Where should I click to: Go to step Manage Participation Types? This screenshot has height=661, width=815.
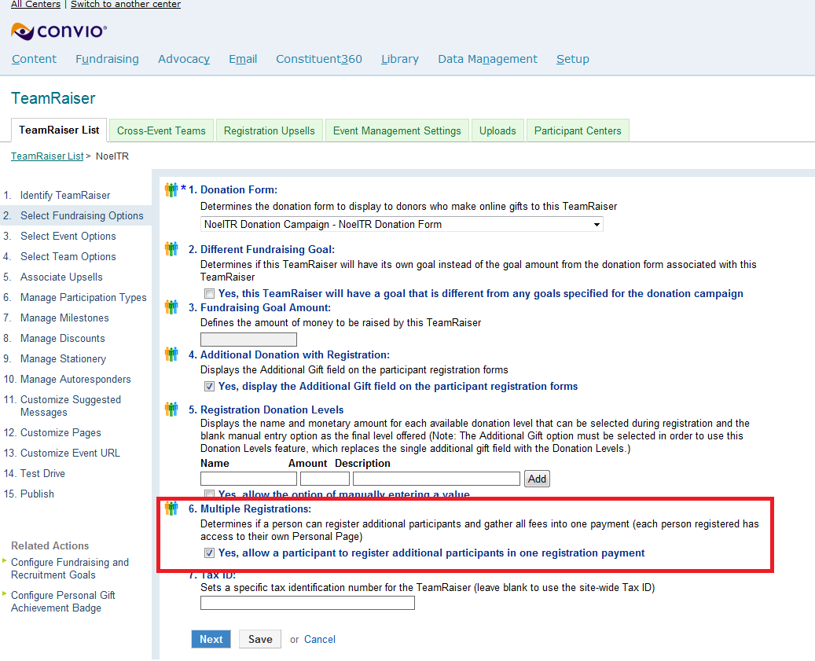tap(83, 297)
